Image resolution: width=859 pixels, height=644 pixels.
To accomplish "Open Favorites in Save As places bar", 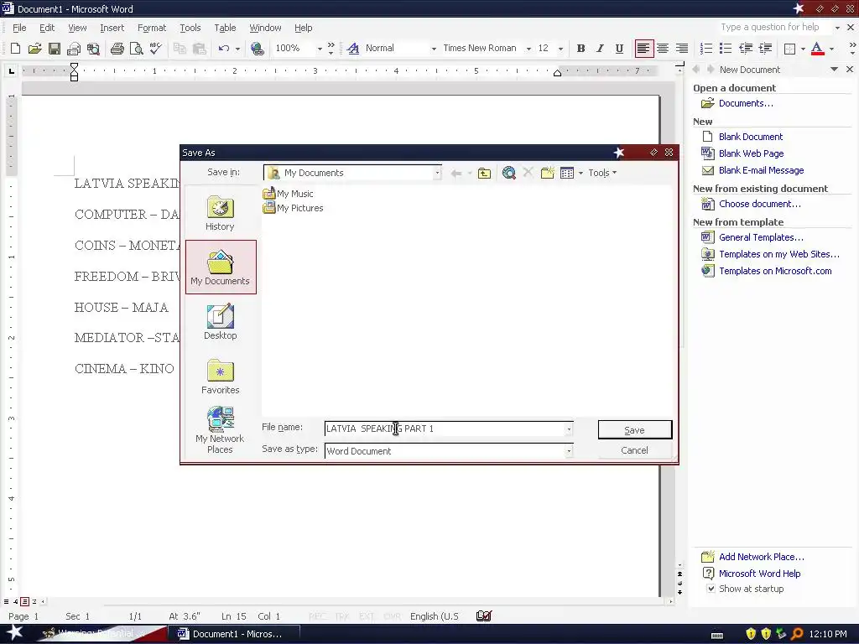I will 221,377.
